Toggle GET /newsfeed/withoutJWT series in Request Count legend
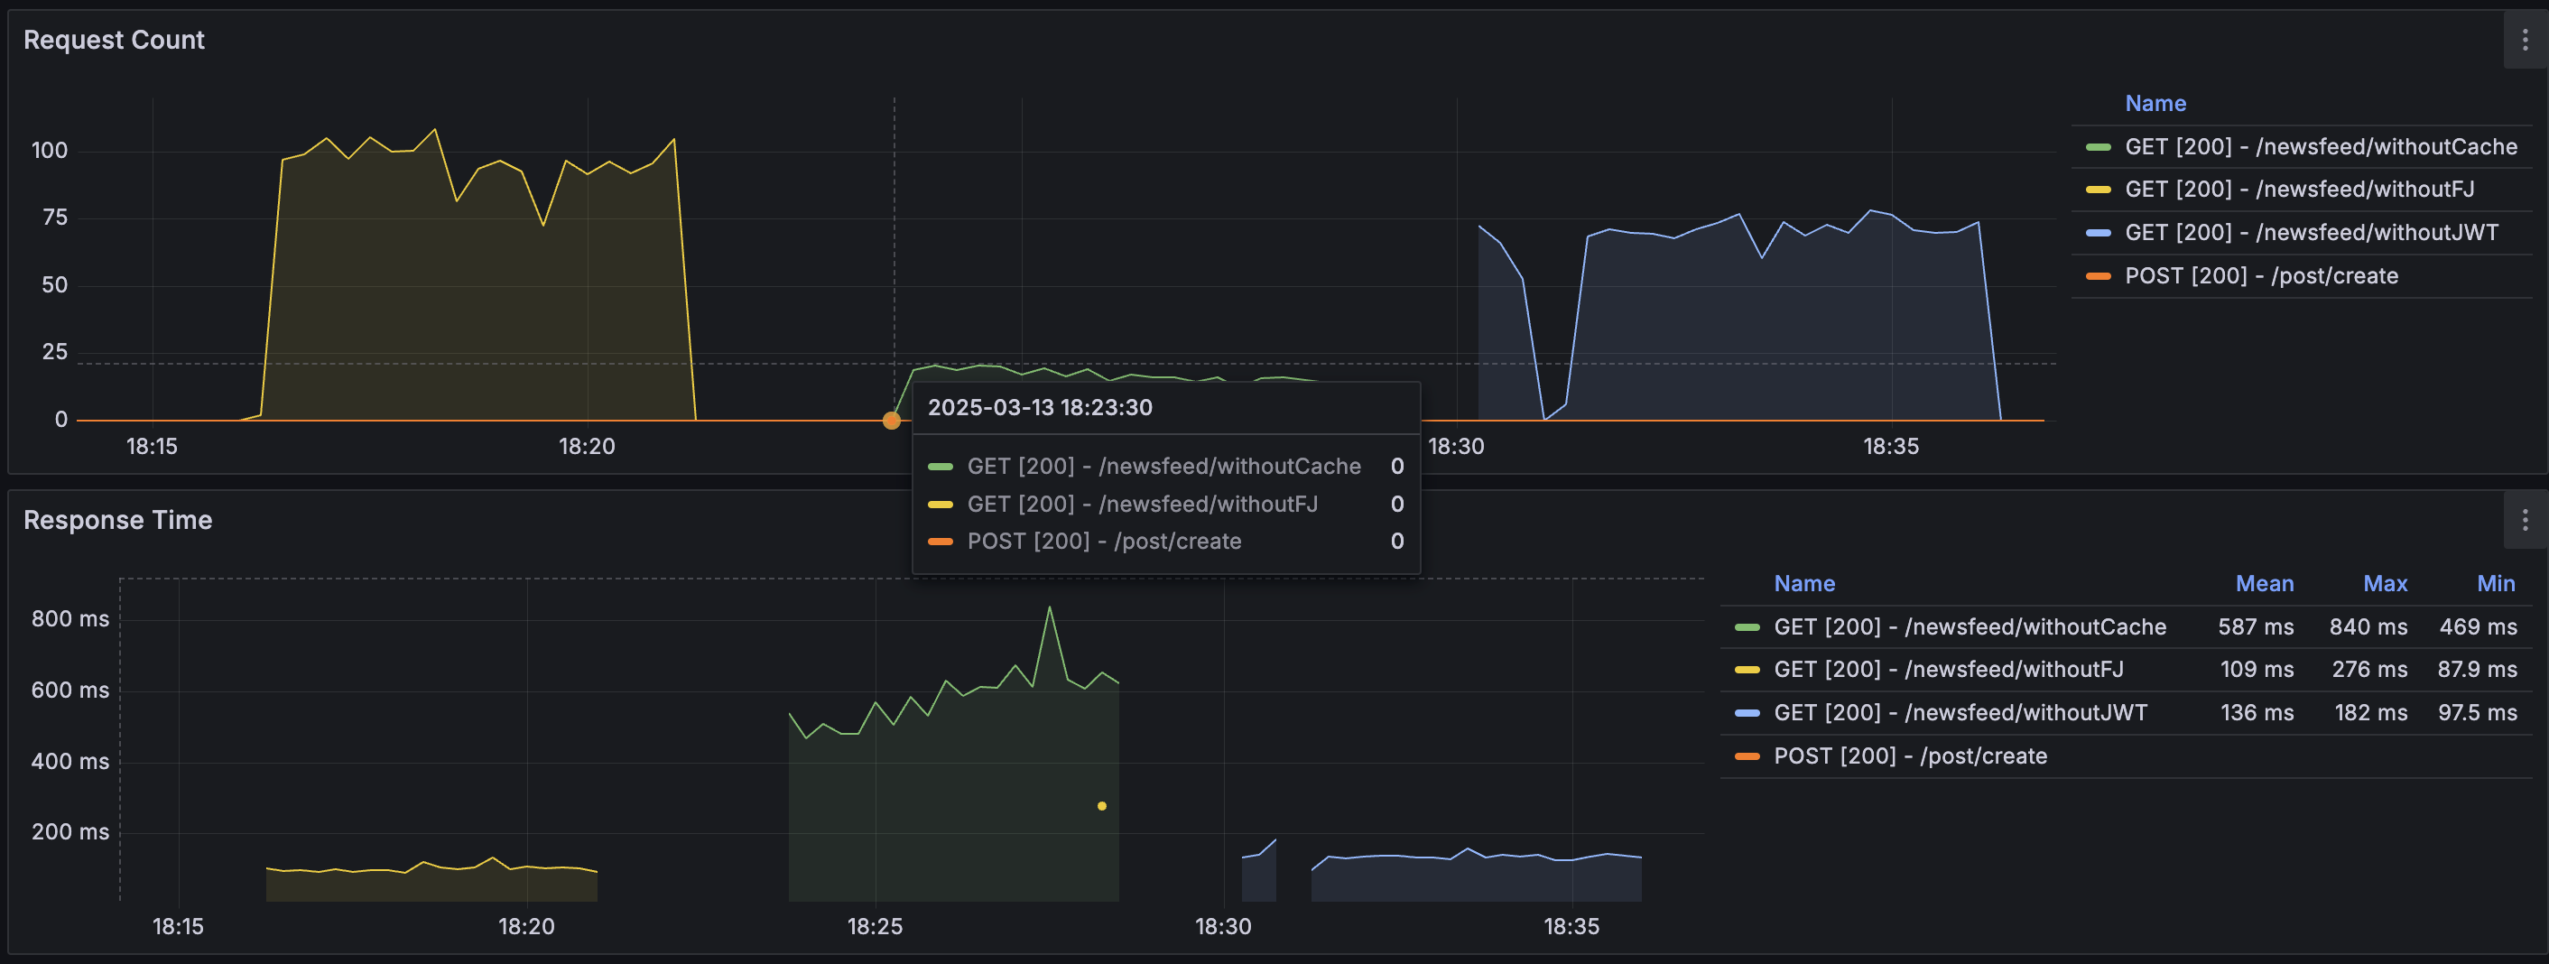The image size is (2549, 964). click(2312, 233)
